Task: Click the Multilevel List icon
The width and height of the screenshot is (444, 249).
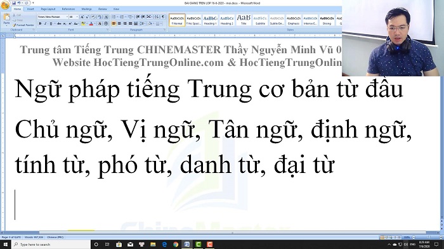Action: 130,17
